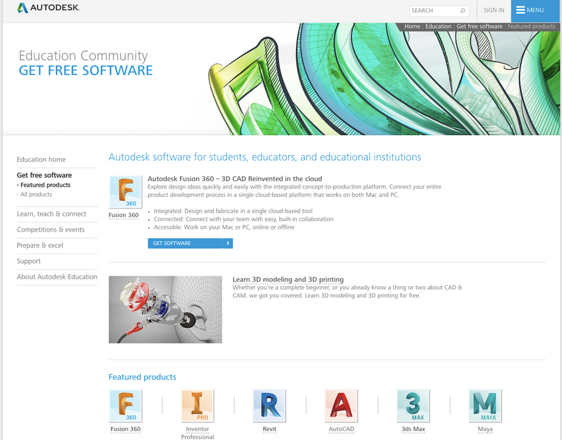Click arrow on Get Software button
Image resolution: width=562 pixels, height=440 pixels.
coord(228,243)
